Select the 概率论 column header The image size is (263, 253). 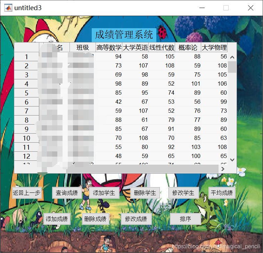(x=188, y=47)
